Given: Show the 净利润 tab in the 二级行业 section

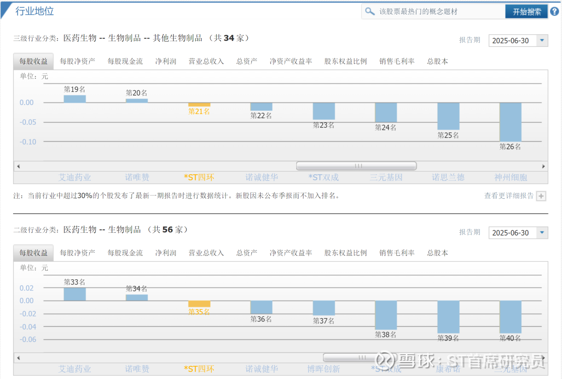Looking at the screenshot, I should [x=166, y=253].
